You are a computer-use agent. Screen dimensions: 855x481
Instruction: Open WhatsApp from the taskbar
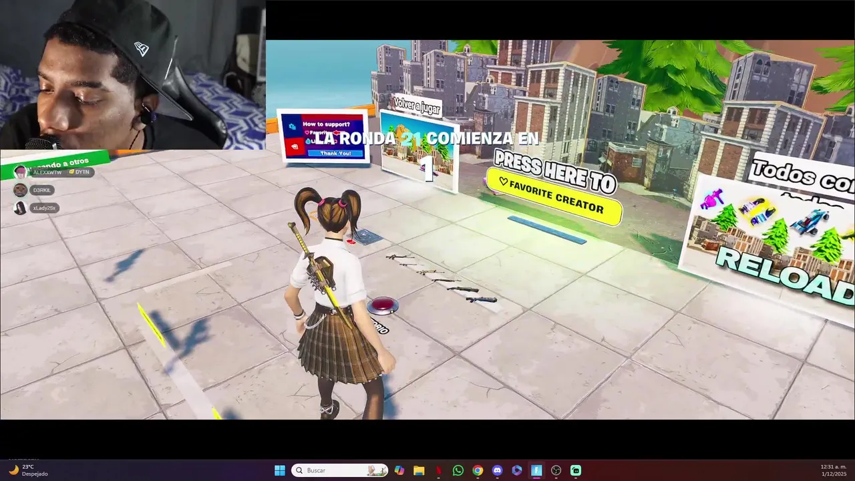coord(458,470)
